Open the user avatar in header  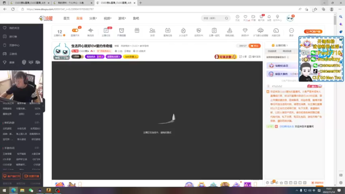pyautogui.click(x=290, y=18)
